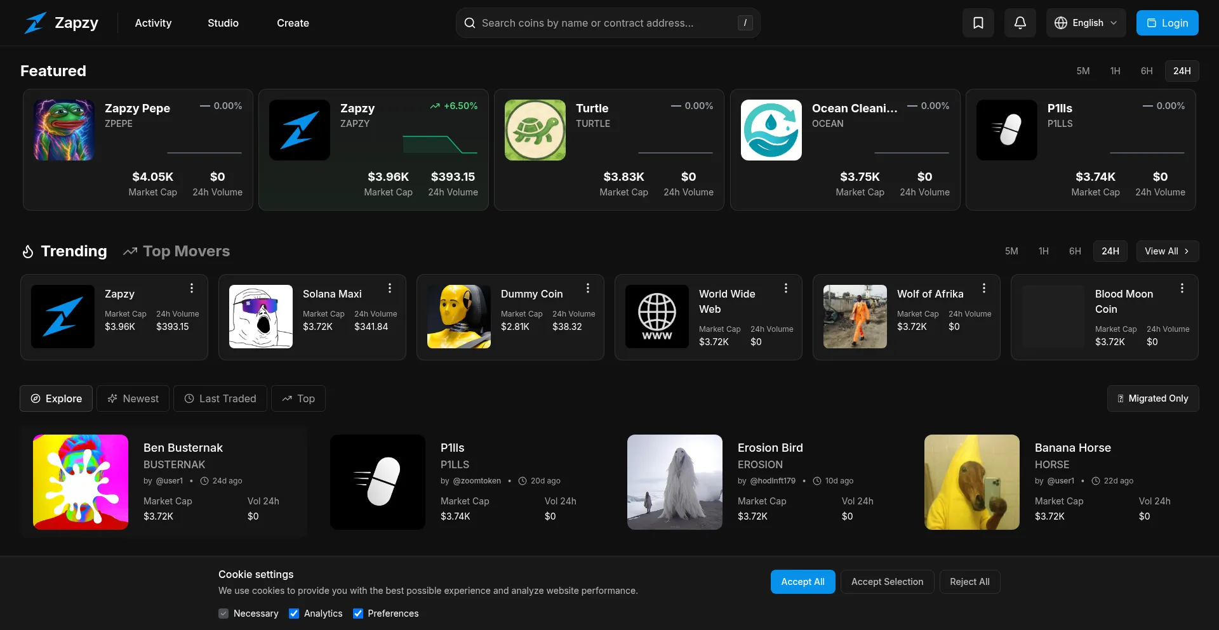The width and height of the screenshot is (1219, 630).
Task: Open the three-dot menu on Solana Maxi card
Action: click(390, 288)
